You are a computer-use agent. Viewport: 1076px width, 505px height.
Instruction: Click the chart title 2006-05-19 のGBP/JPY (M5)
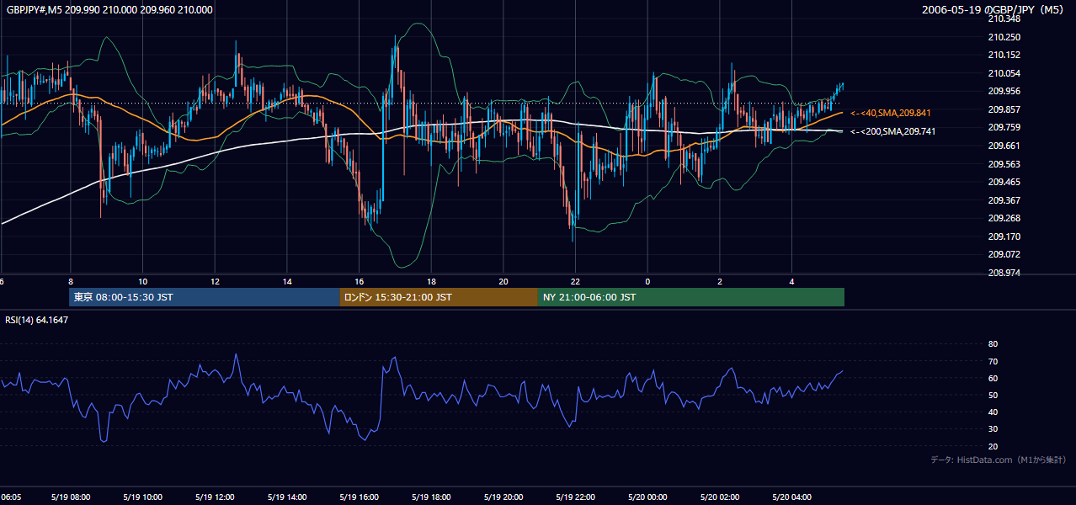(x=993, y=10)
